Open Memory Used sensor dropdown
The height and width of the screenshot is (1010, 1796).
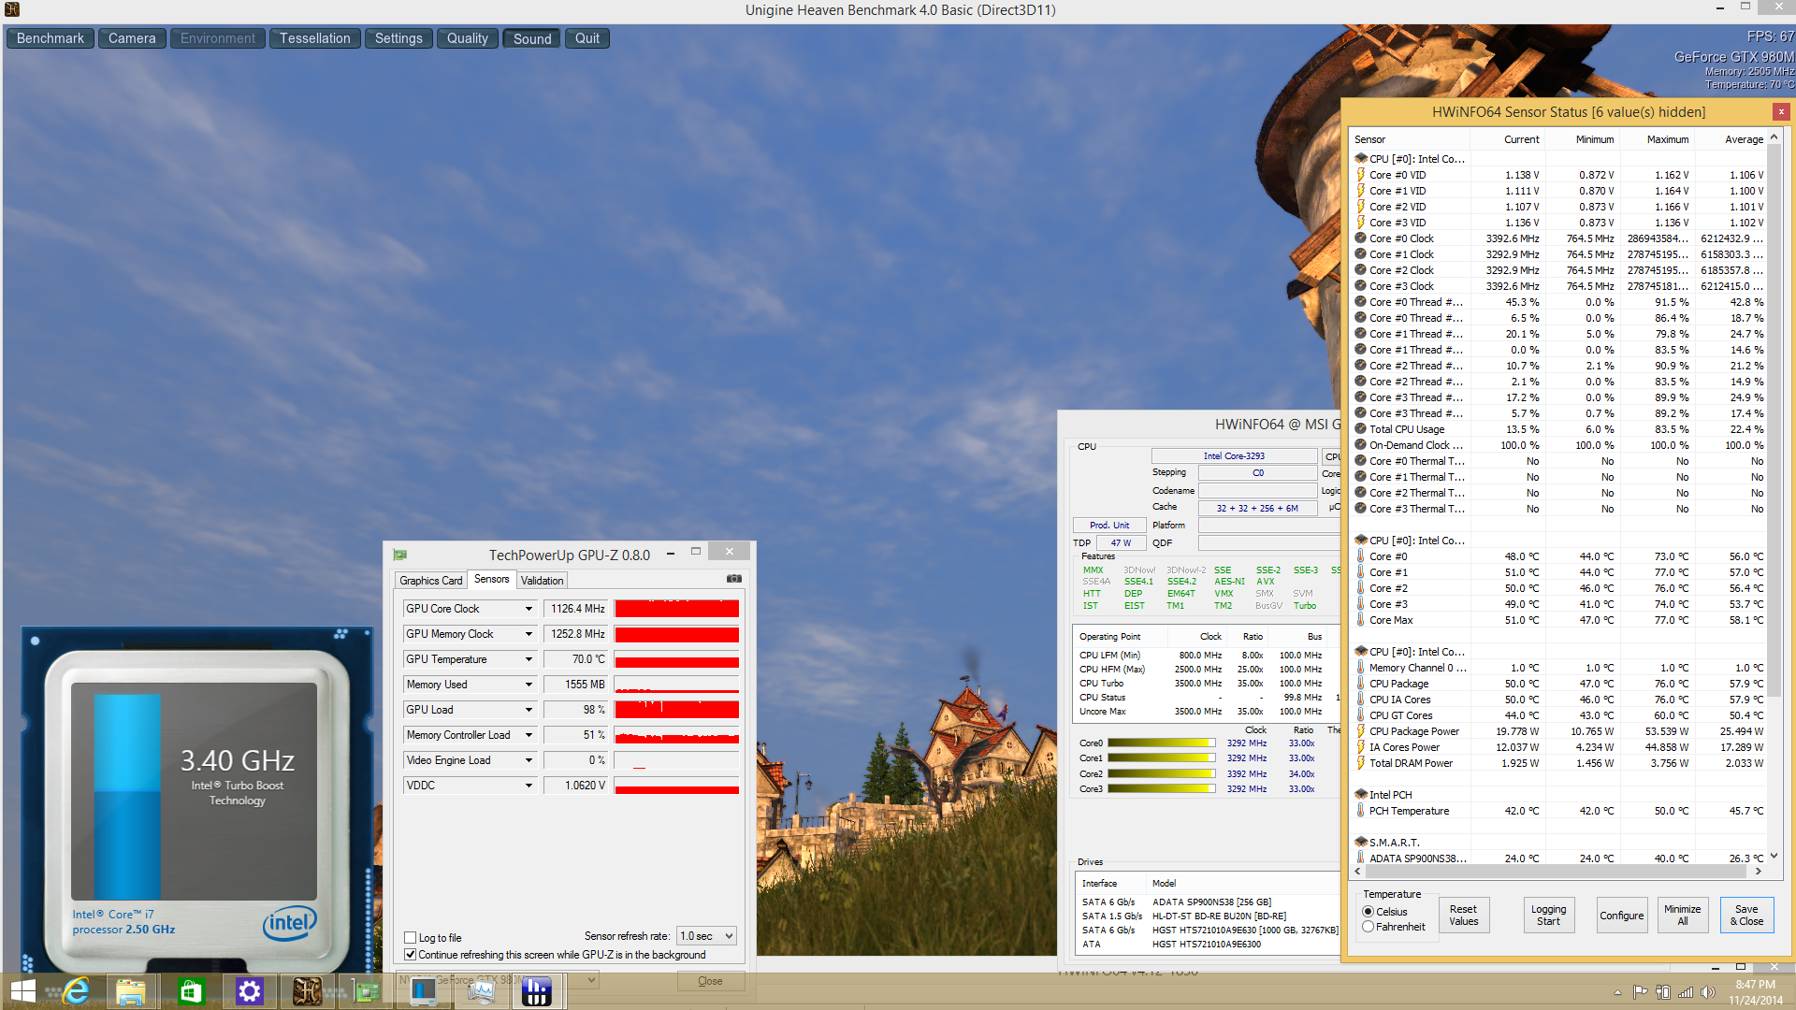tap(529, 685)
